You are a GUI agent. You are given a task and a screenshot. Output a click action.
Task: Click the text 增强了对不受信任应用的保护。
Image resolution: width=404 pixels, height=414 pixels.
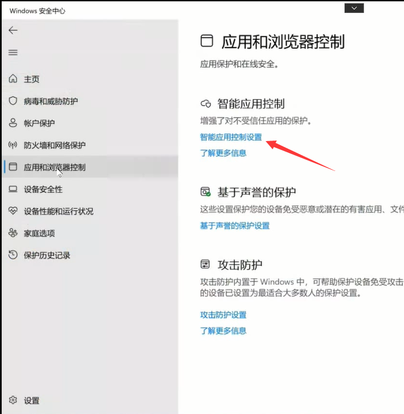(x=256, y=121)
